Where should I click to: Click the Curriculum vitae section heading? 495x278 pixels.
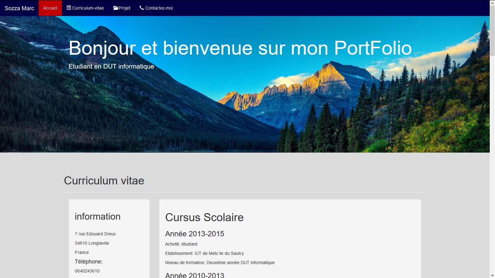pos(104,181)
